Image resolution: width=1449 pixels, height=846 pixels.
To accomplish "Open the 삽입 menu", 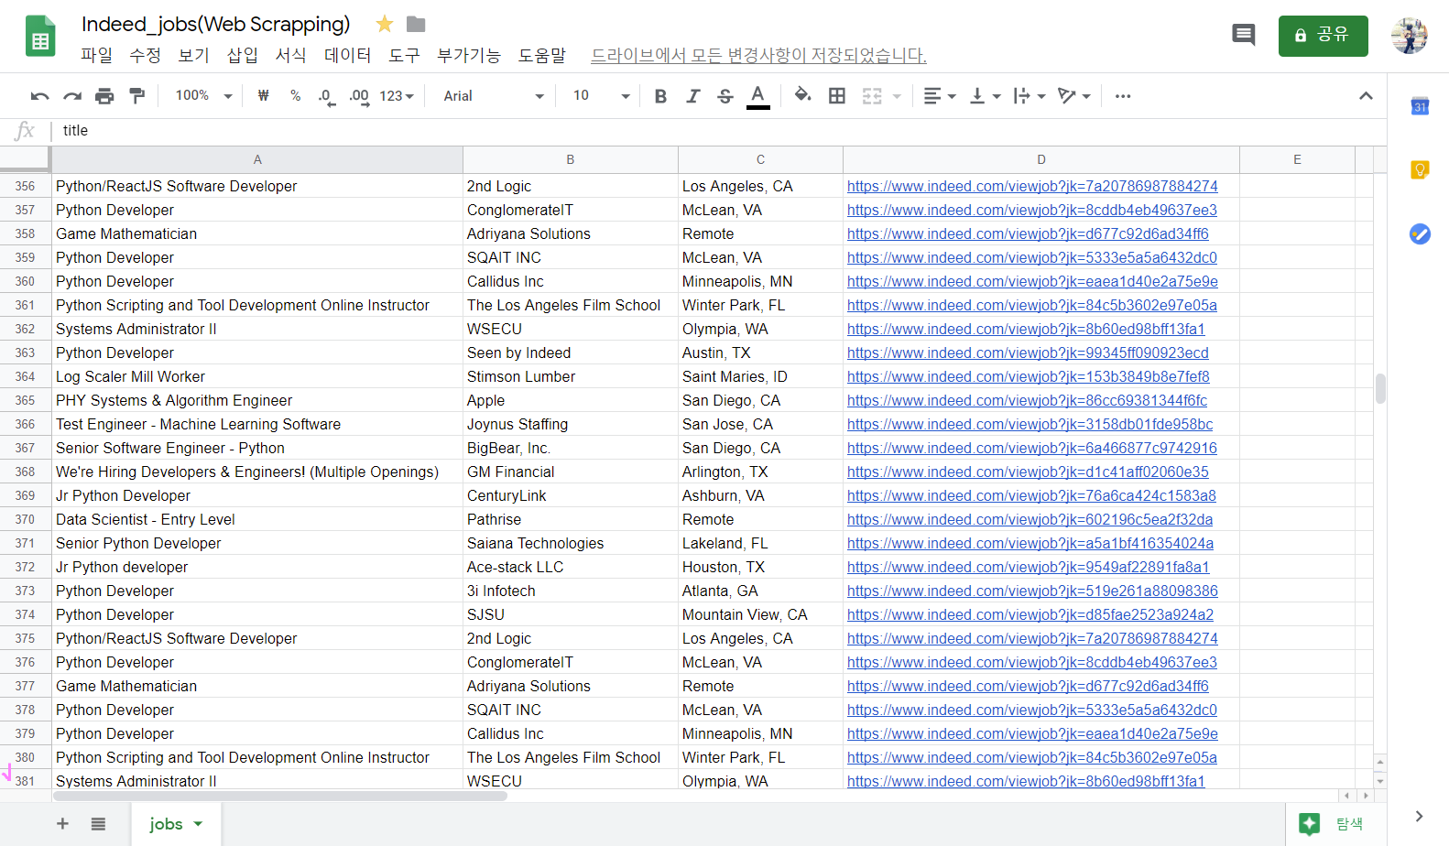I will pyautogui.click(x=242, y=55).
